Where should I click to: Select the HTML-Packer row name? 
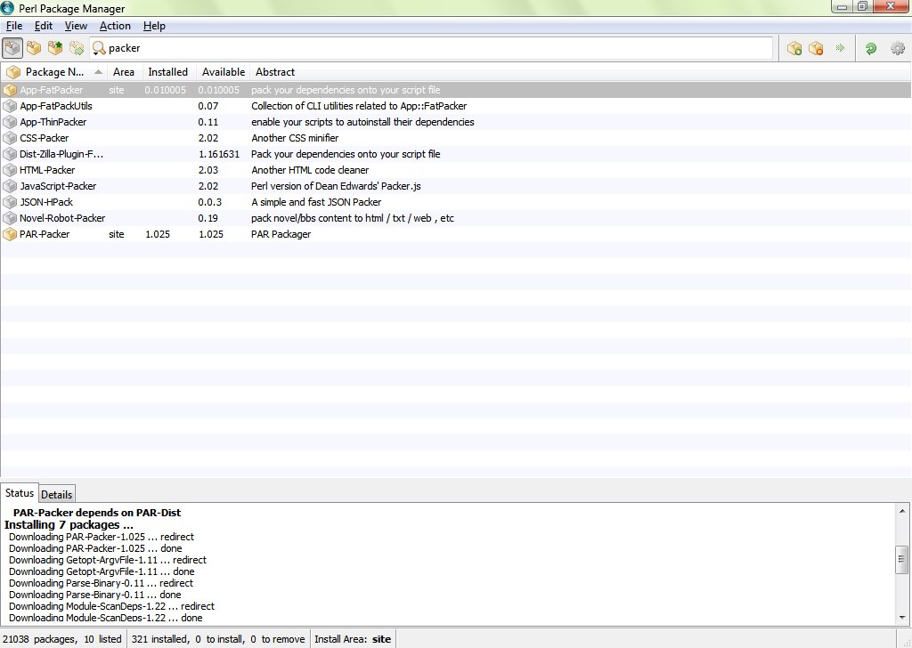coord(47,170)
